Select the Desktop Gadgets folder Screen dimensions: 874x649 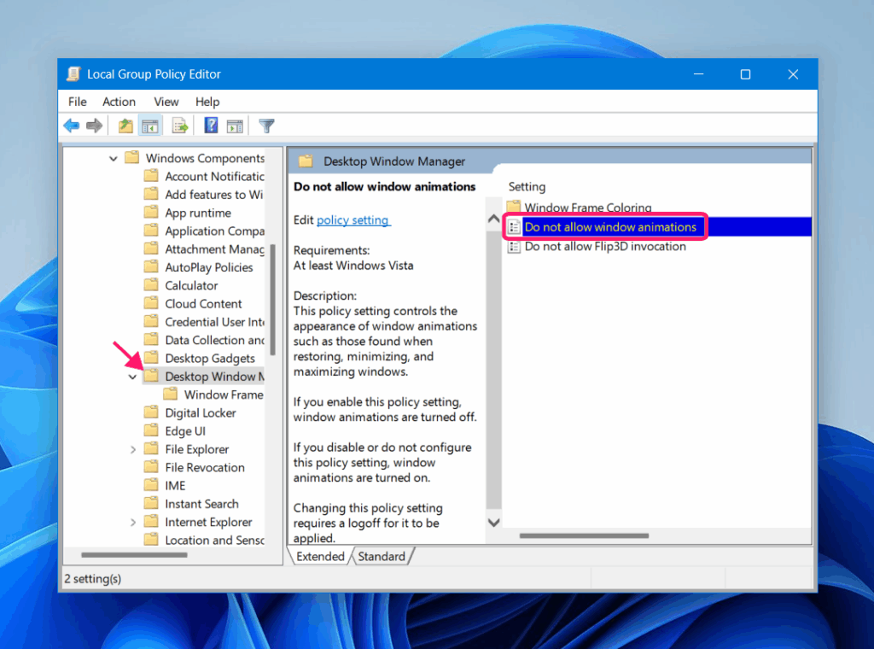[x=210, y=359]
